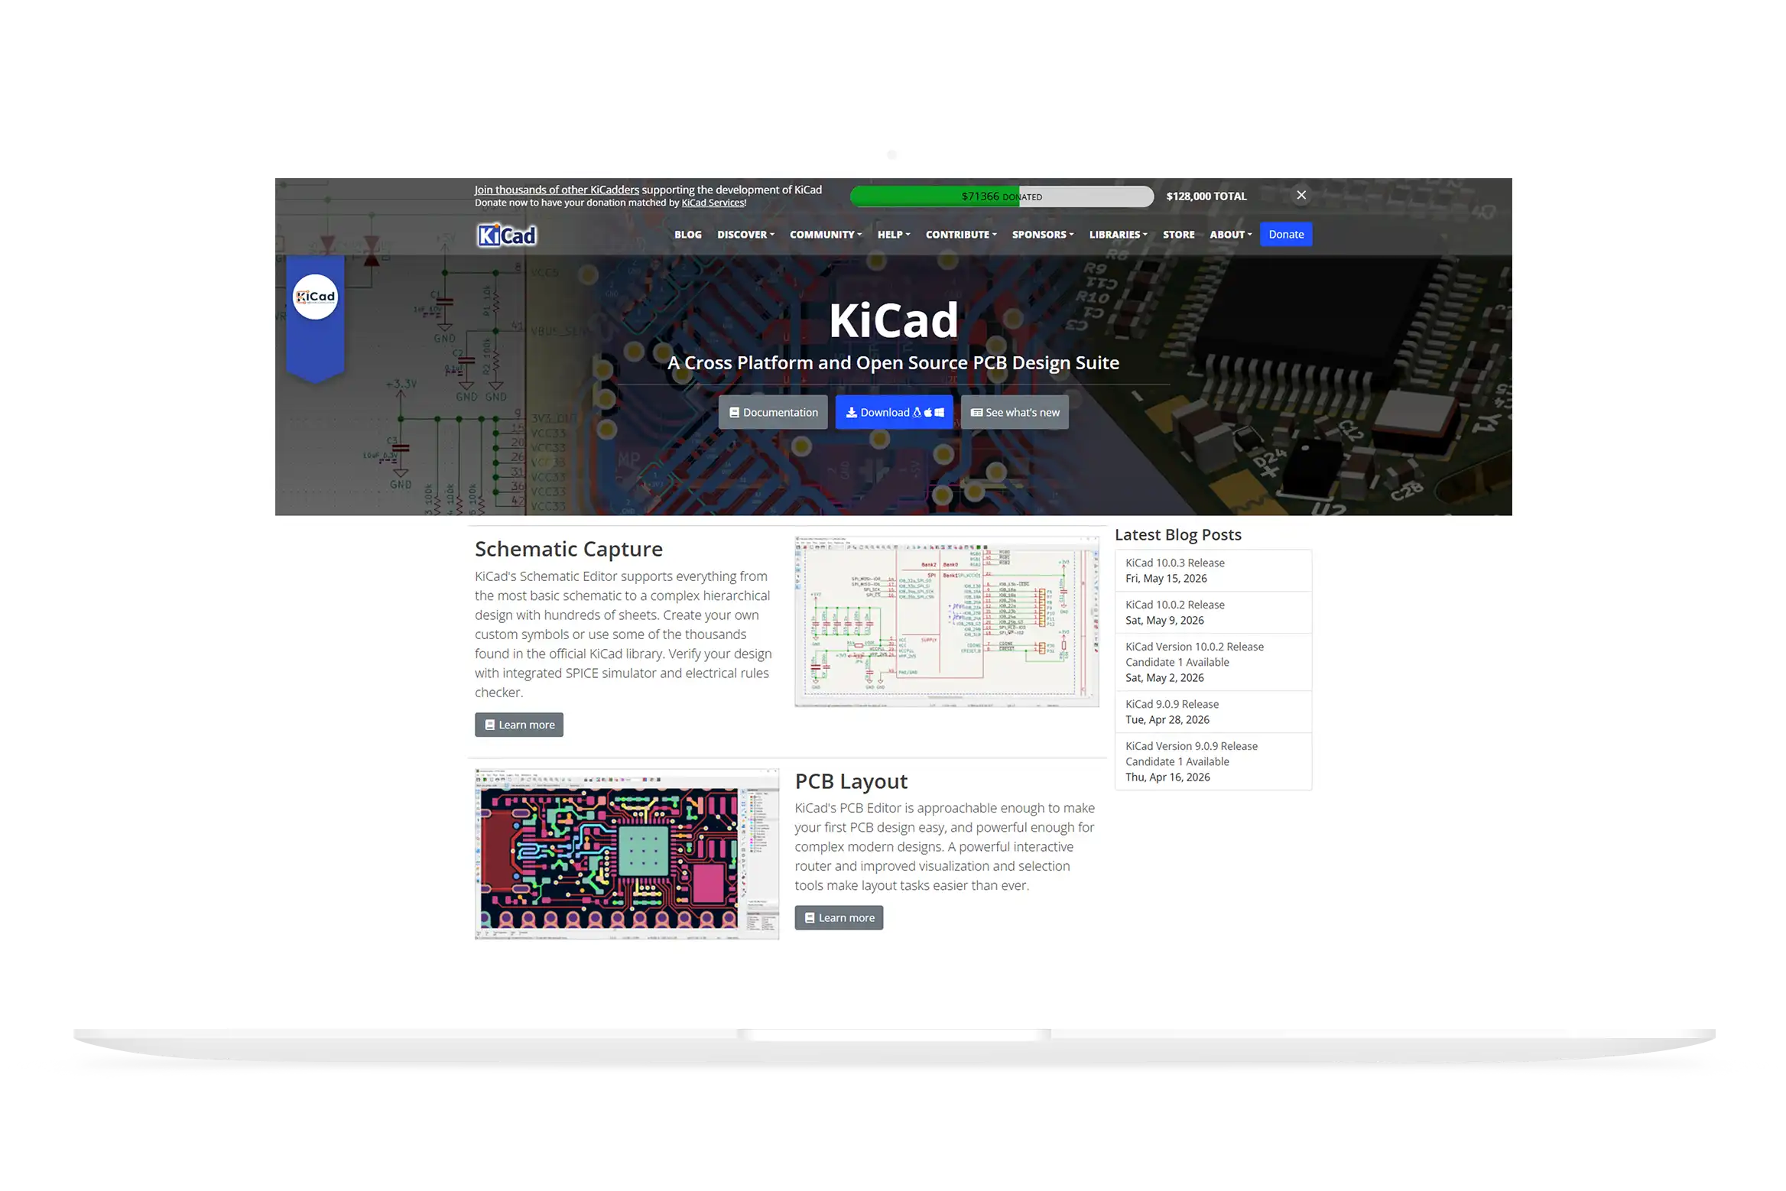The image size is (1786, 1191).
Task: Expand the SPONSORS dropdown menu
Action: coord(1042,235)
